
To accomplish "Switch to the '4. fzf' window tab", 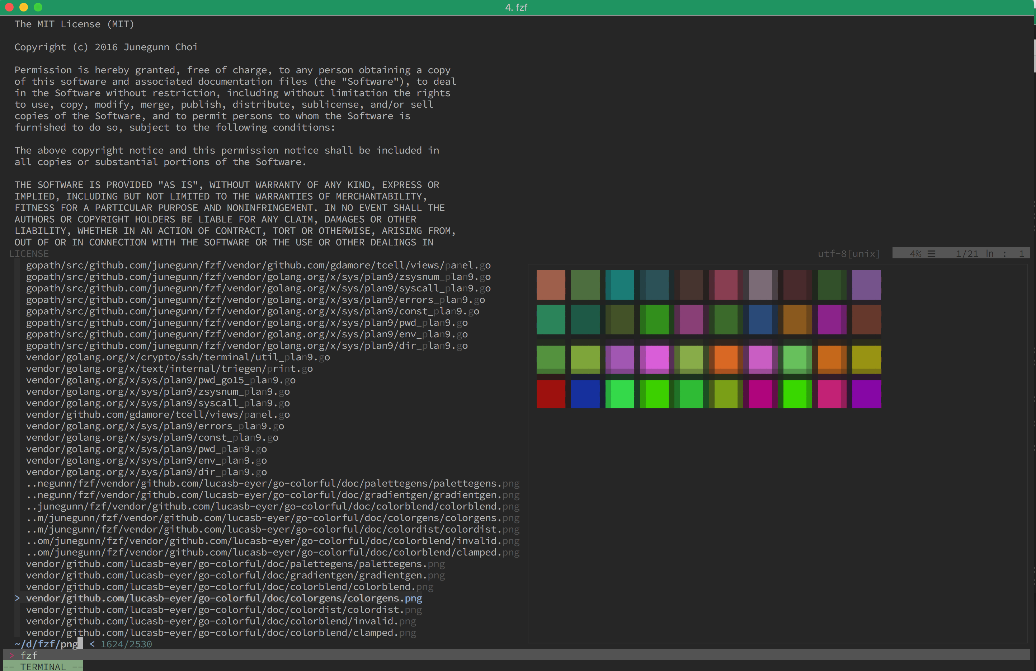I will pos(515,8).
